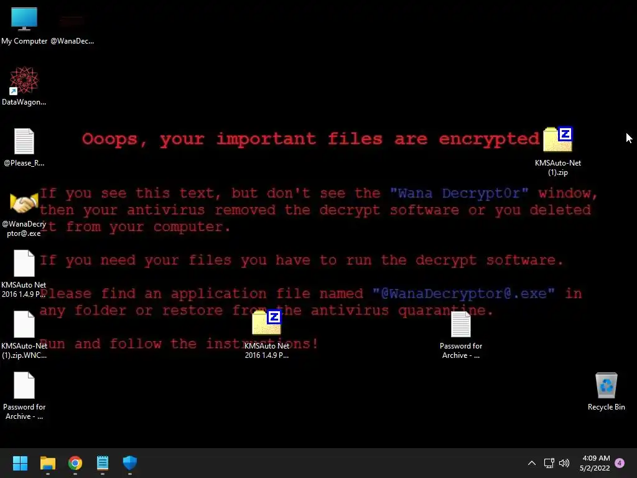Open the notification badge showing 4
This screenshot has height=478, width=637.
[x=620, y=463]
